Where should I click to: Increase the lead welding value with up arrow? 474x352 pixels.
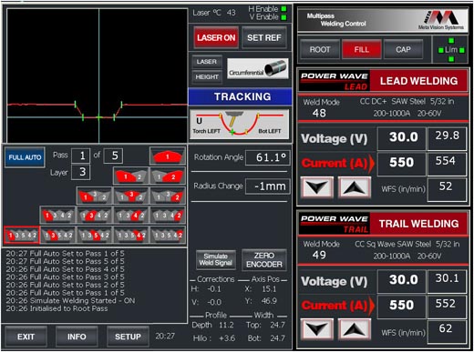tap(355, 187)
